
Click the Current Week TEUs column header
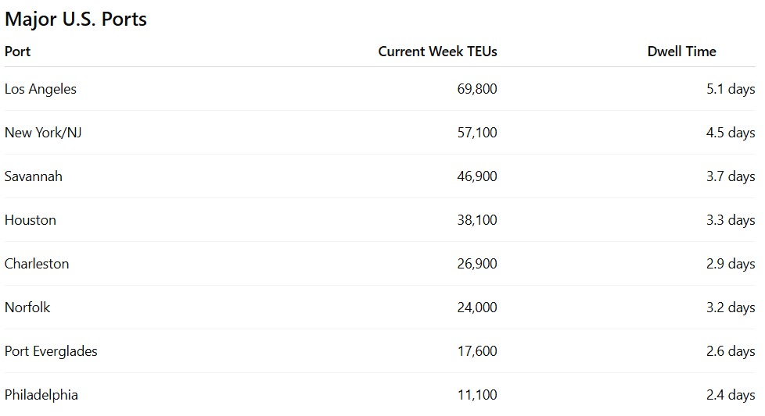[x=437, y=52]
